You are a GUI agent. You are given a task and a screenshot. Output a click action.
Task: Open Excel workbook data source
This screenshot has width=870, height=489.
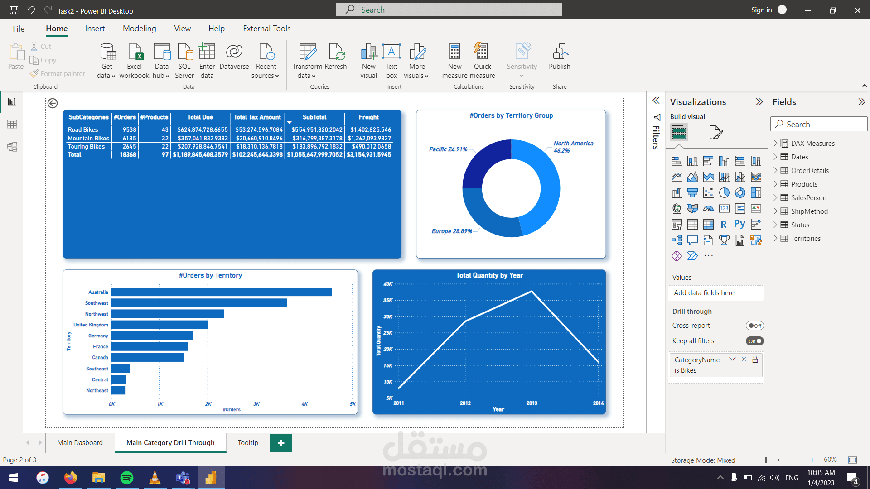(134, 61)
